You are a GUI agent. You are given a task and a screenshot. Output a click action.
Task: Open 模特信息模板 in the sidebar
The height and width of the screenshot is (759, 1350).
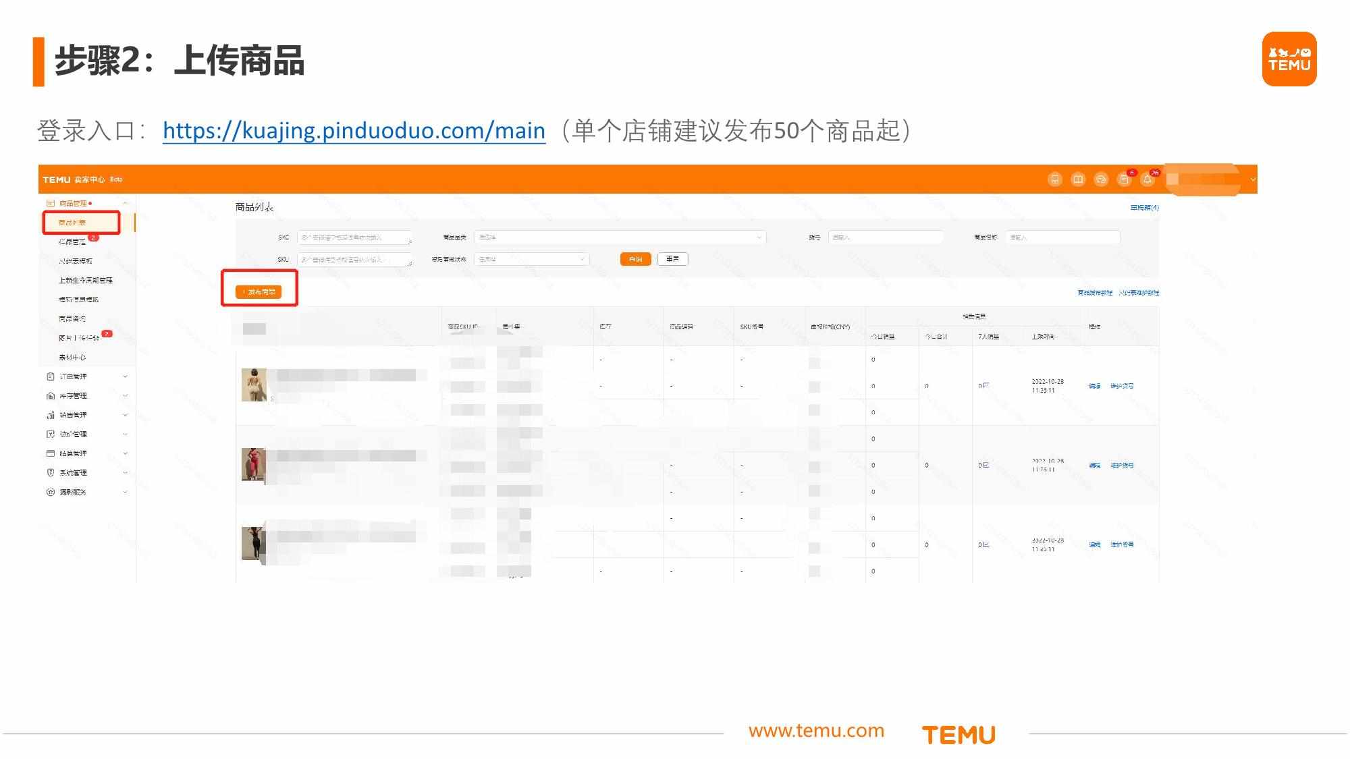(79, 300)
